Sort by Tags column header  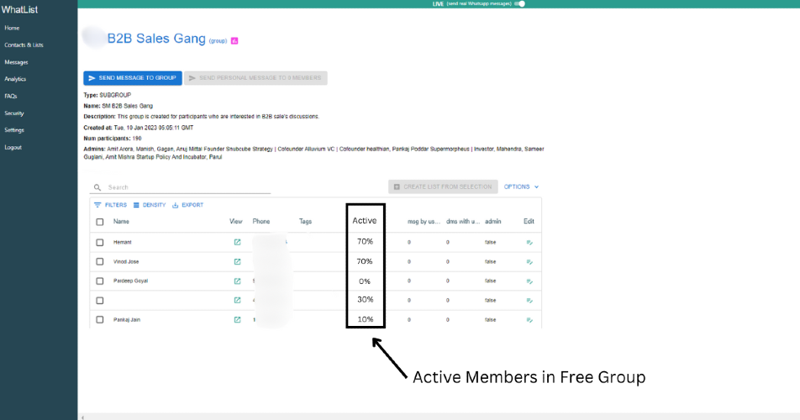tap(305, 221)
